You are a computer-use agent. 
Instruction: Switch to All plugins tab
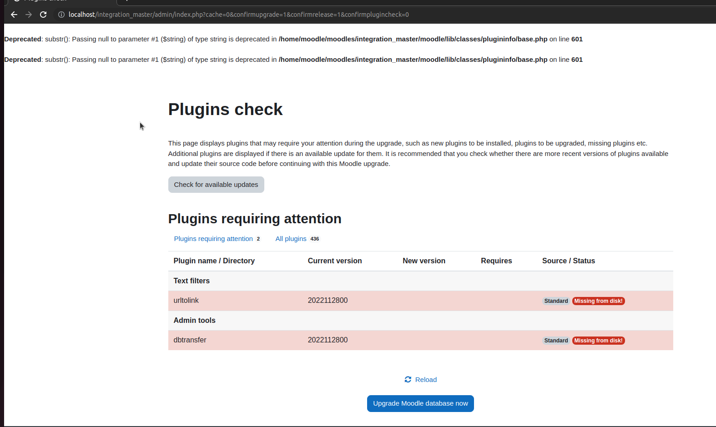pos(291,239)
